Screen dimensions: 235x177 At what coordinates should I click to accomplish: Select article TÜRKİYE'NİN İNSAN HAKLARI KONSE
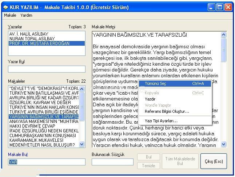[x=44, y=107]
